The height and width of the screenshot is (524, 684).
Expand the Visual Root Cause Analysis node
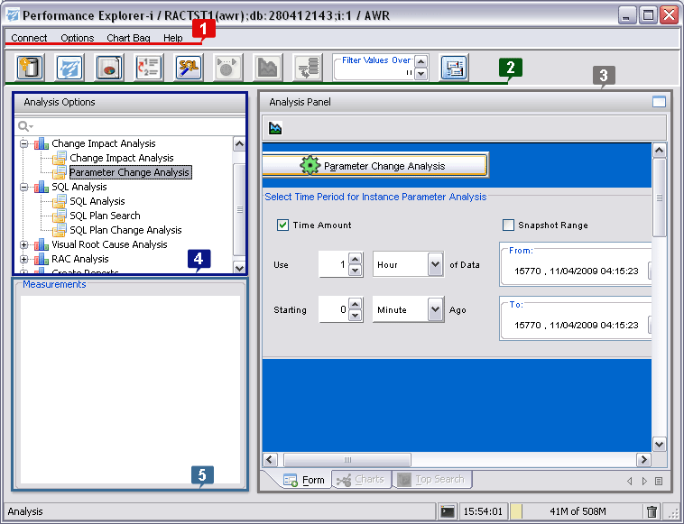[24, 244]
